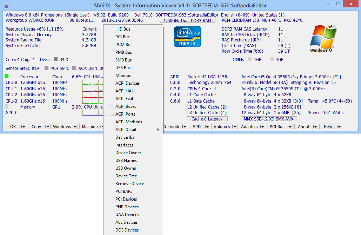Select PNP Devices menu entry
The height and width of the screenshot is (235, 361).
133,207
